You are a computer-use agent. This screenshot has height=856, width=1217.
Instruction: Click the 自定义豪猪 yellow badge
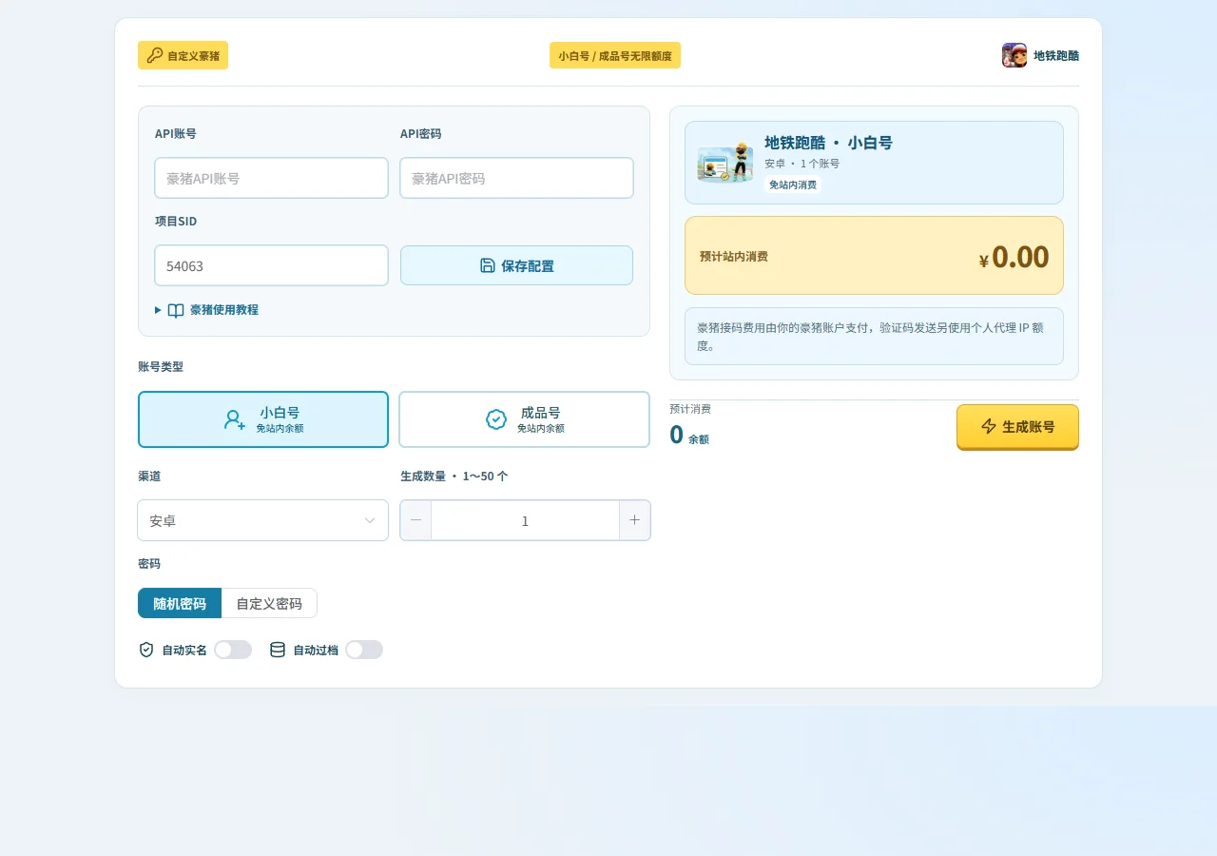tap(183, 55)
